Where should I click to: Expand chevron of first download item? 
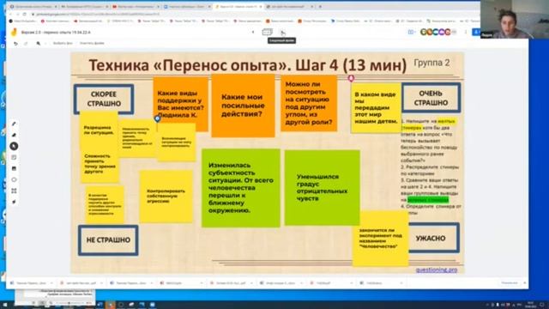[x=51, y=283]
